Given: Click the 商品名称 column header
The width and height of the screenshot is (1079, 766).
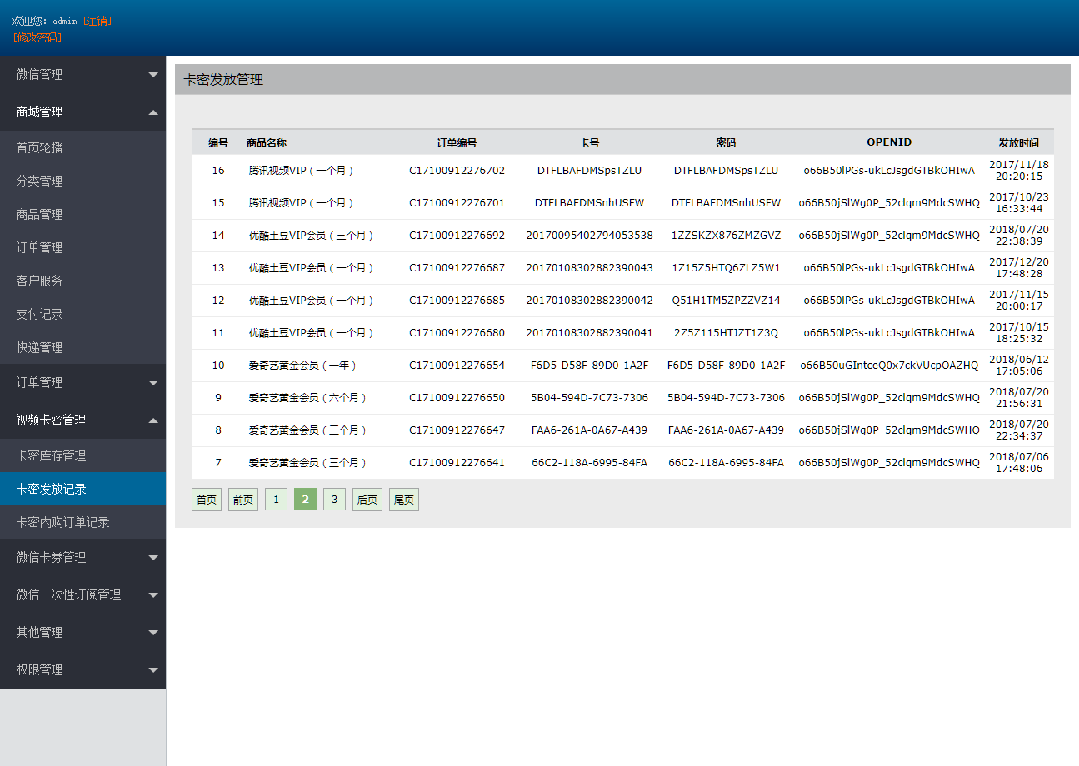Looking at the screenshot, I should (x=267, y=143).
